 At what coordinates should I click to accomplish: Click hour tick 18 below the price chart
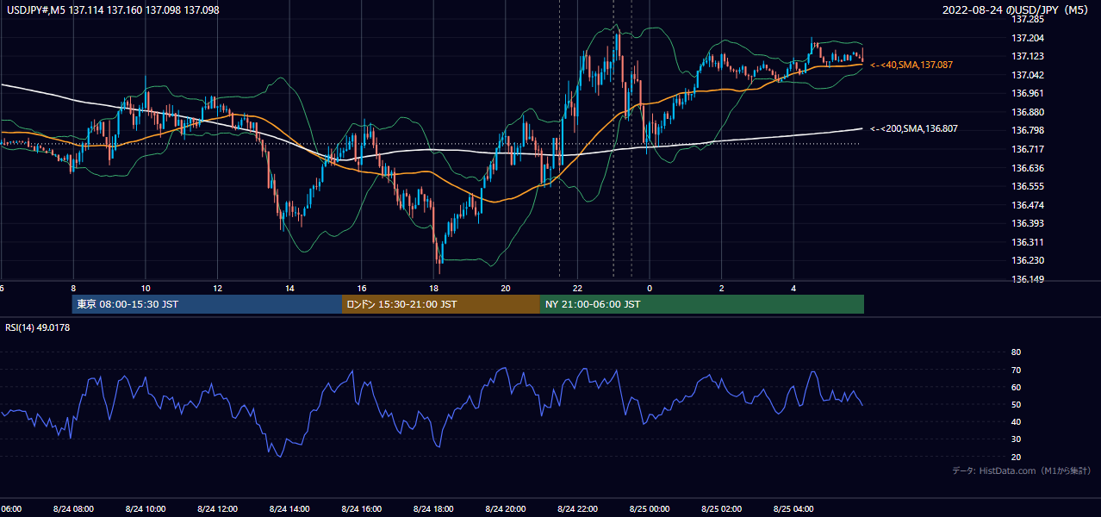click(433, 289)
